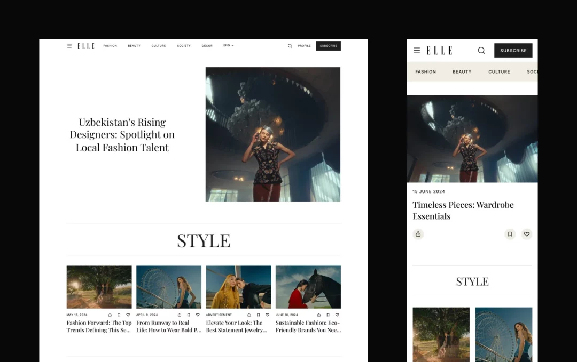The height and width of the screenshot is (362, 577).
Task: Click the APRIL 9, 2024 date
Action: 147,315
